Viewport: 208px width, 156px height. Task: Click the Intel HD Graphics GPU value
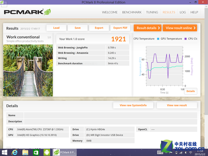click(x=37, y=135)
